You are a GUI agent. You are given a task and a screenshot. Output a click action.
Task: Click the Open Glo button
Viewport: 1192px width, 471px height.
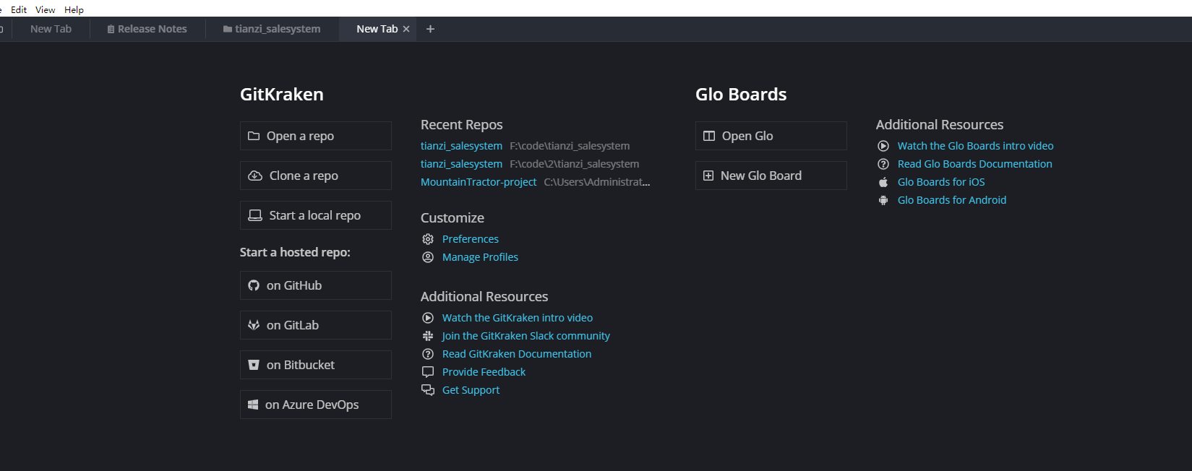[771, 136]
